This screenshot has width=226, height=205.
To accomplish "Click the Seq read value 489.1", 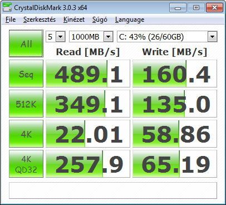I will tap(88, 74).
